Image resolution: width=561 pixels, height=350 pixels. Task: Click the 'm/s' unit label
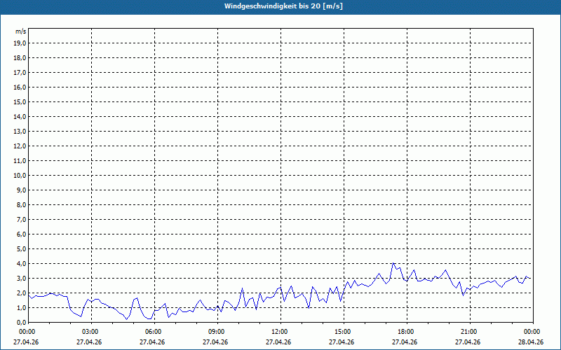pyautogui.click(x=21, y=31)
